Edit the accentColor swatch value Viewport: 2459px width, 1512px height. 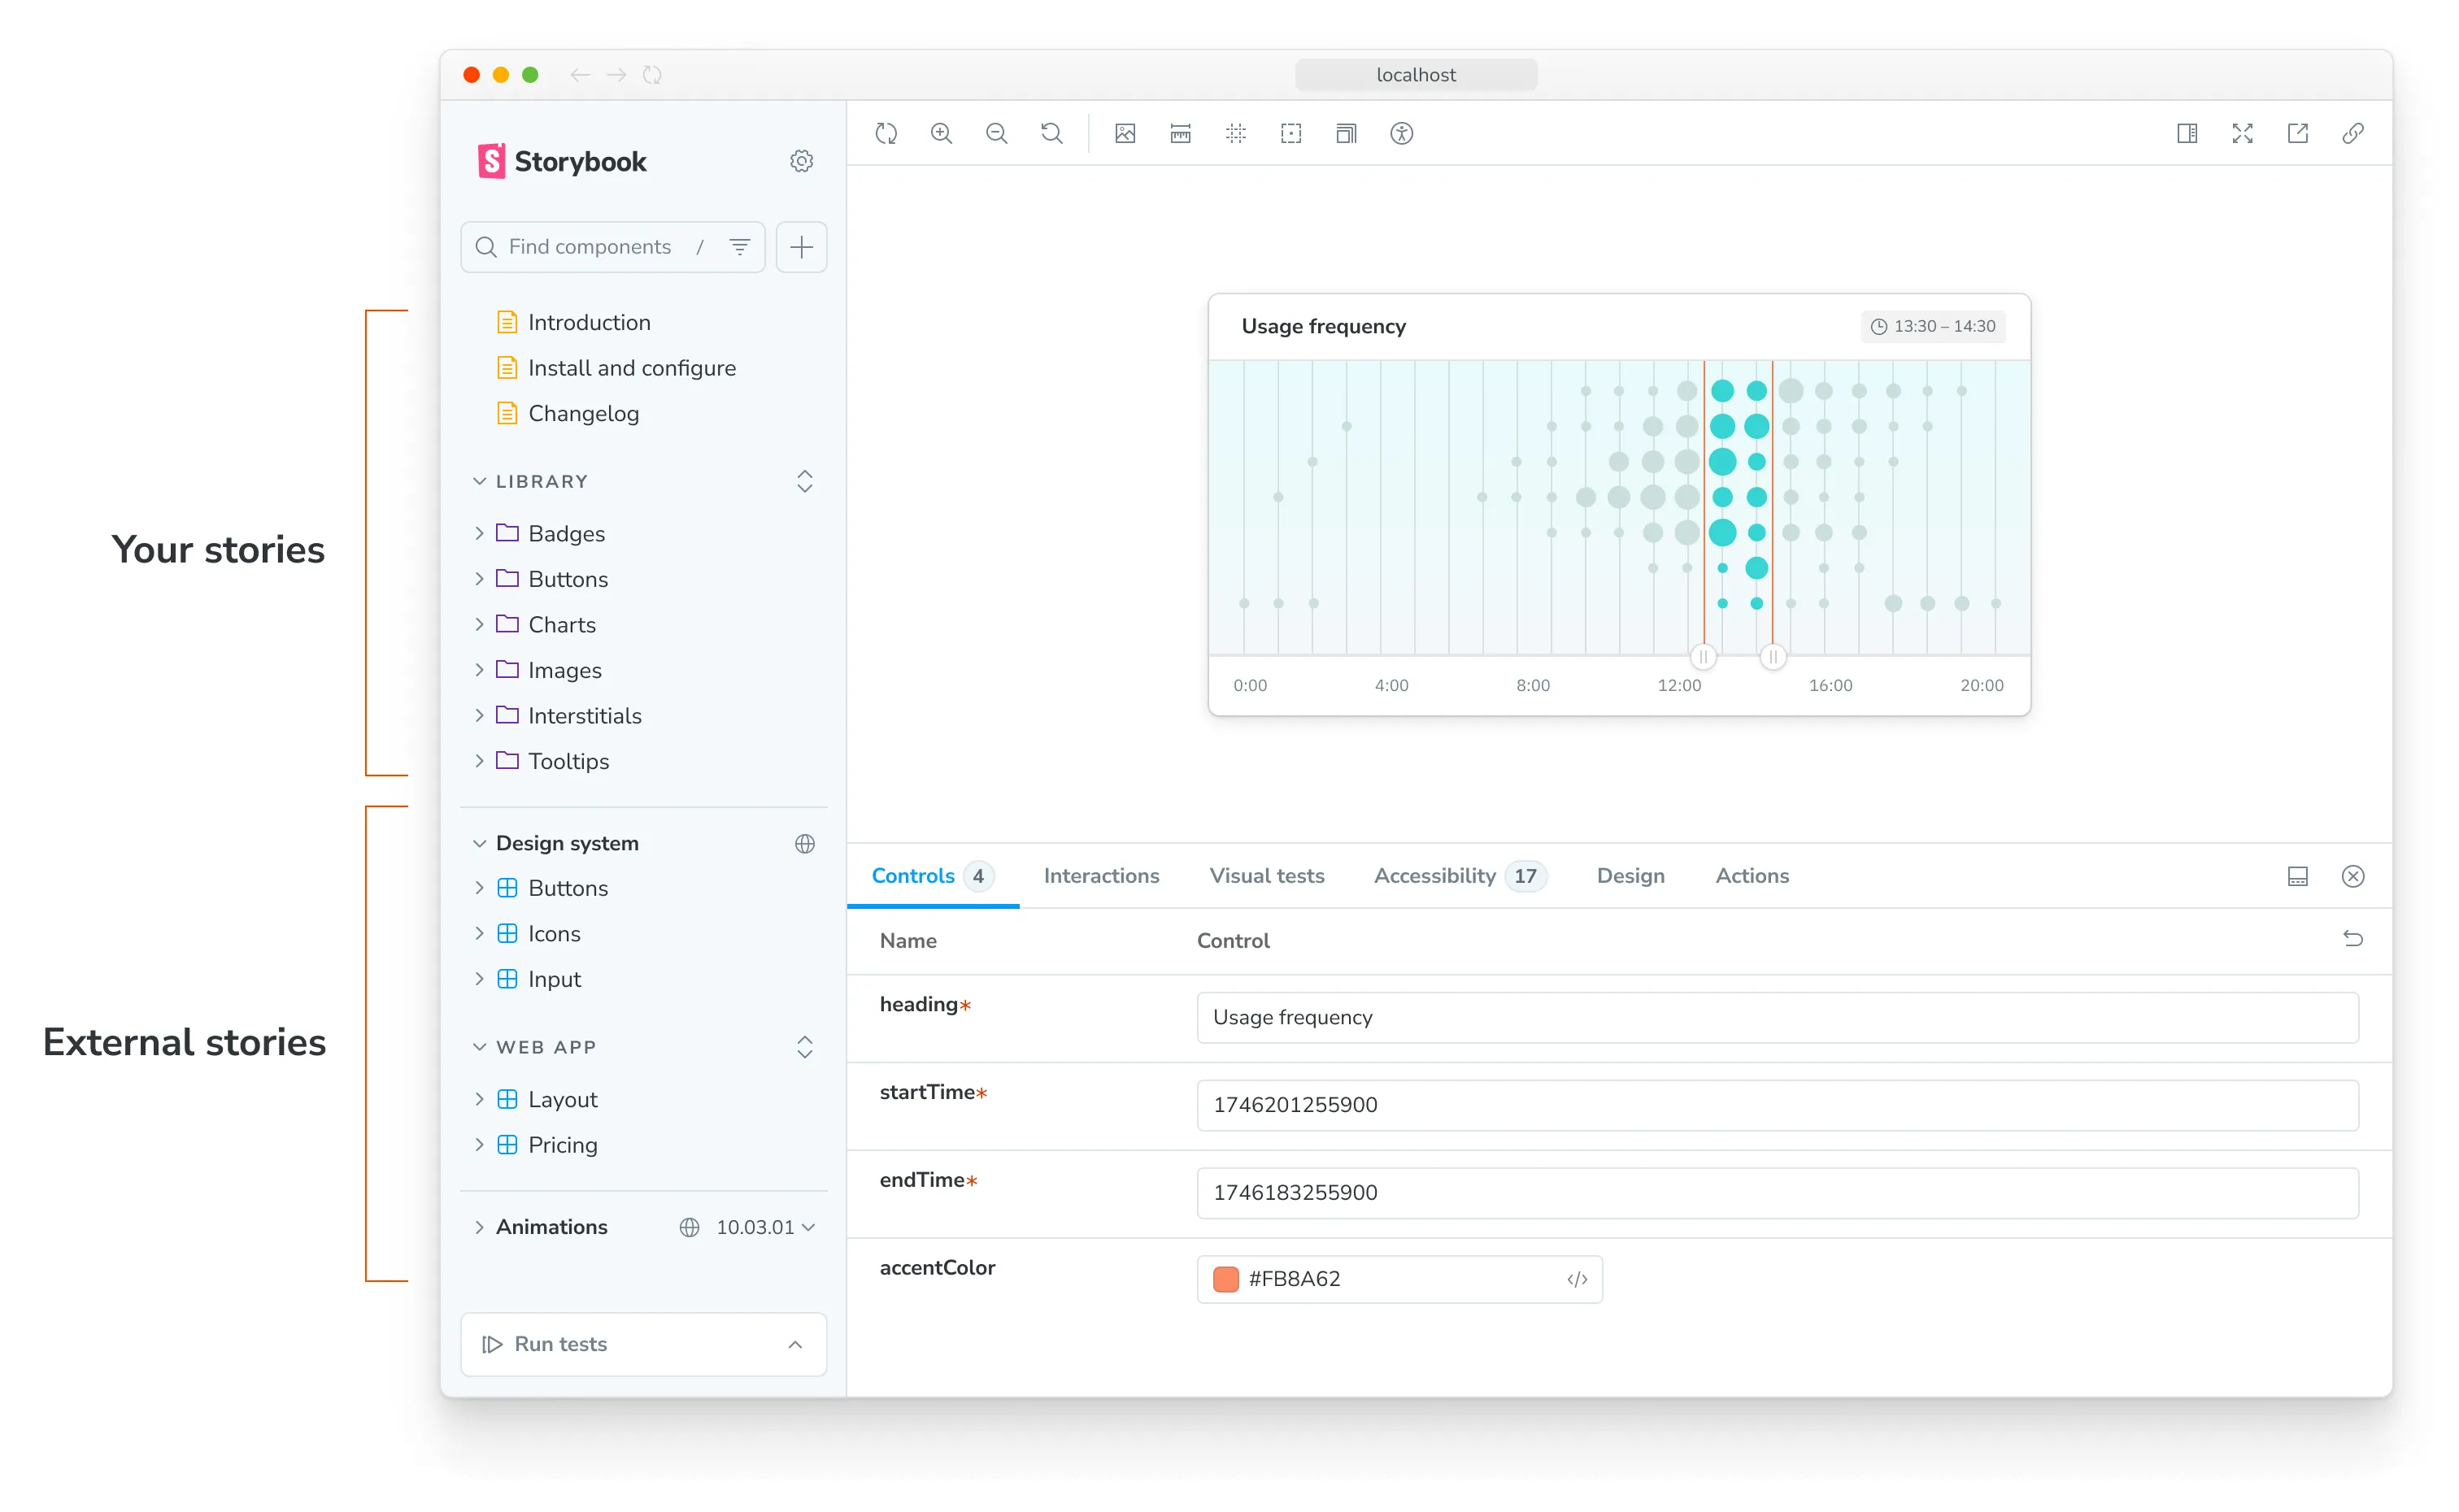1225,1278
